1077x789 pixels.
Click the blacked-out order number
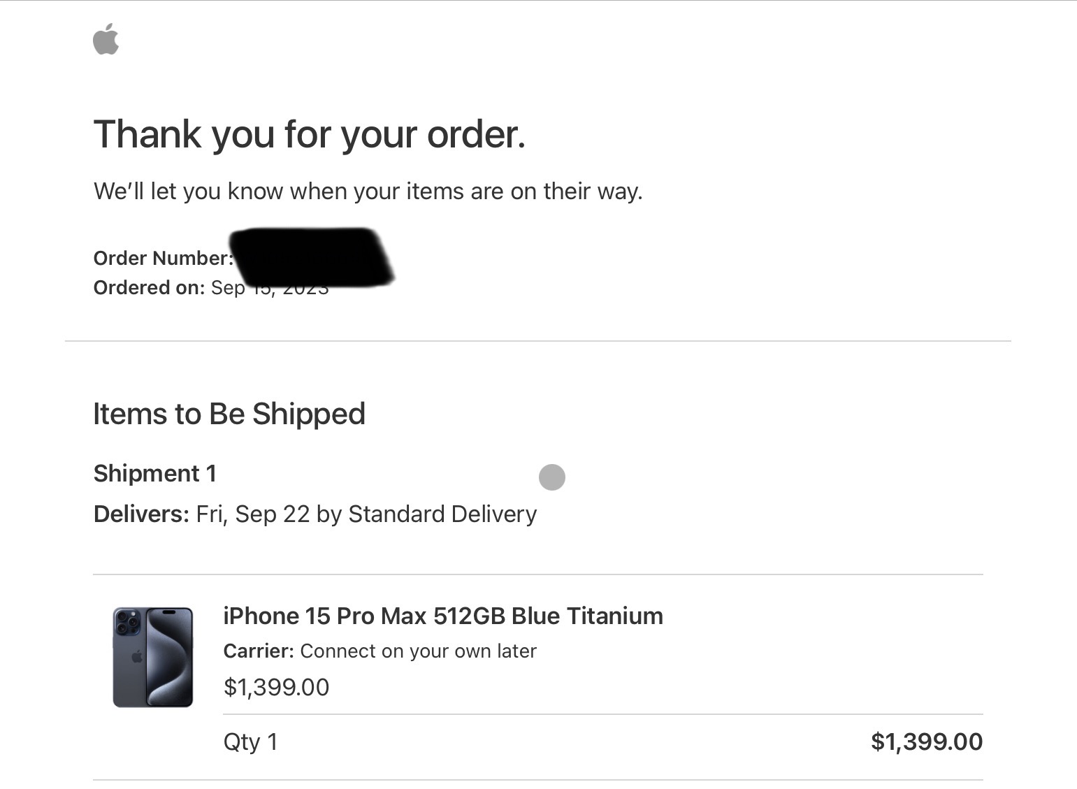click(311, 256)
